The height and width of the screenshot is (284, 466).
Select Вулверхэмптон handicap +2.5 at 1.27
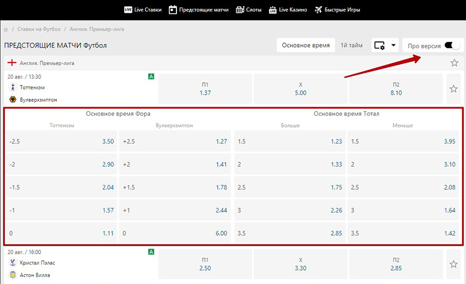pyautogui.click(x=175, y=141)
